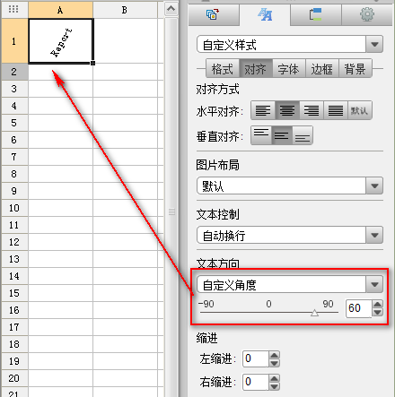Select all cells via grid corner icon
This screenshot has height=397, width=395.
point(13,10)
